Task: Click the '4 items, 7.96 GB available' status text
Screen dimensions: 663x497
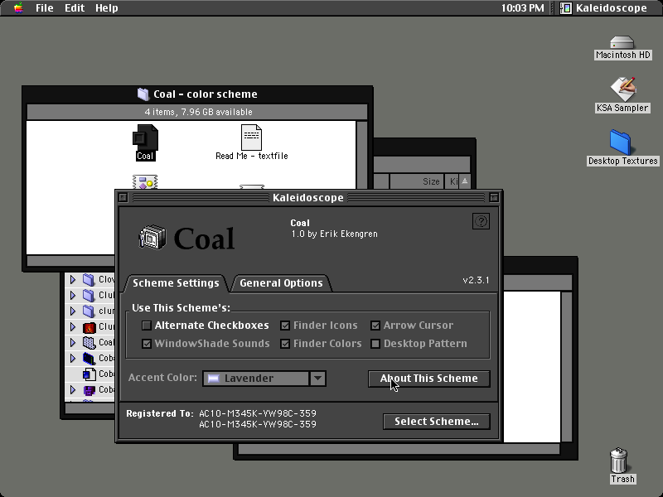Action: tap(198, 112)
